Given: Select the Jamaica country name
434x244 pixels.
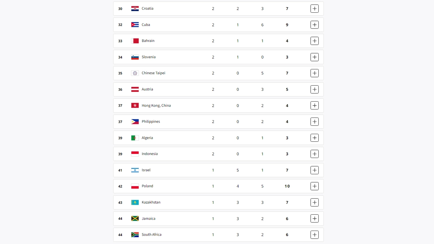Looking at the screenshot, I should [x=148, y=219].
